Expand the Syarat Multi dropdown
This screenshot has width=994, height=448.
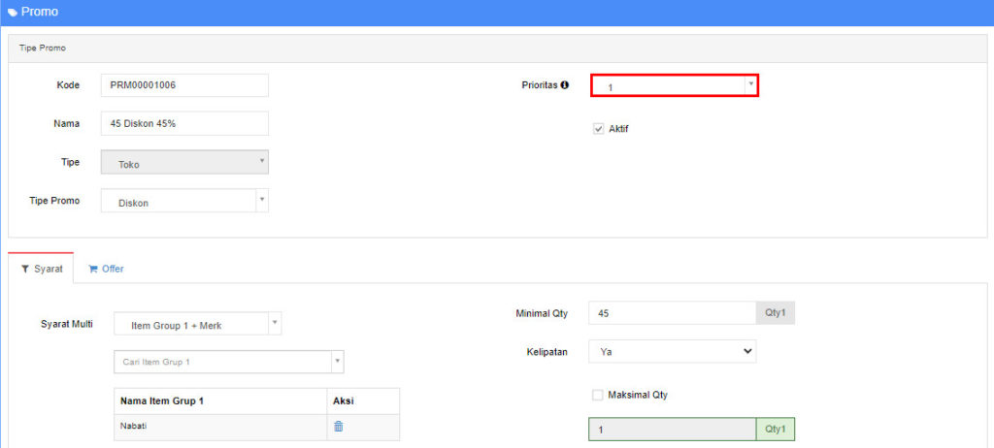(198, 323)
